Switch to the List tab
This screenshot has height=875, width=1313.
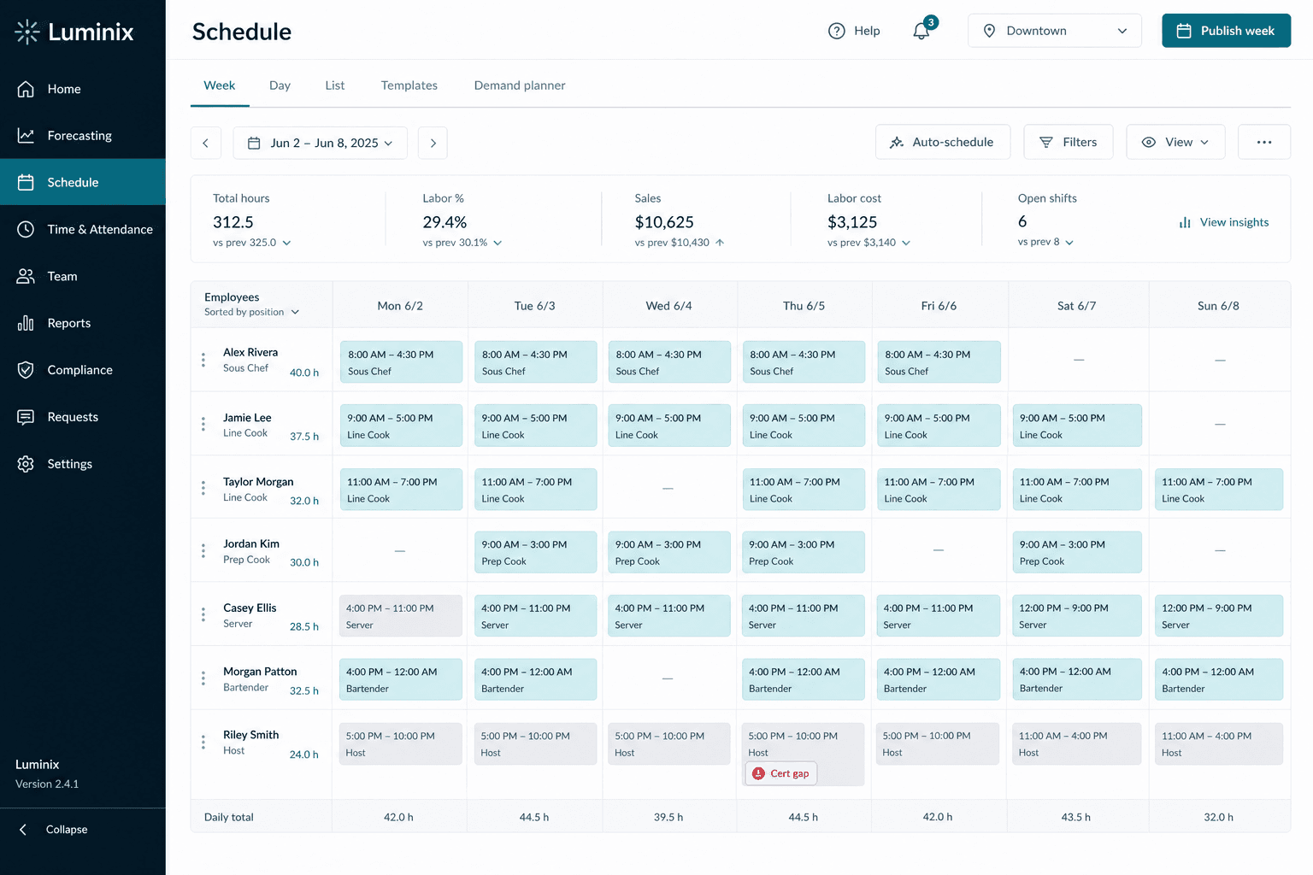[x=335, y=85]
